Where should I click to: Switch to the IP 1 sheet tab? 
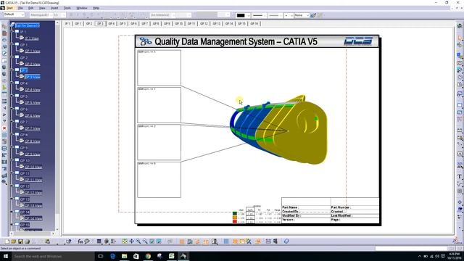67,23
